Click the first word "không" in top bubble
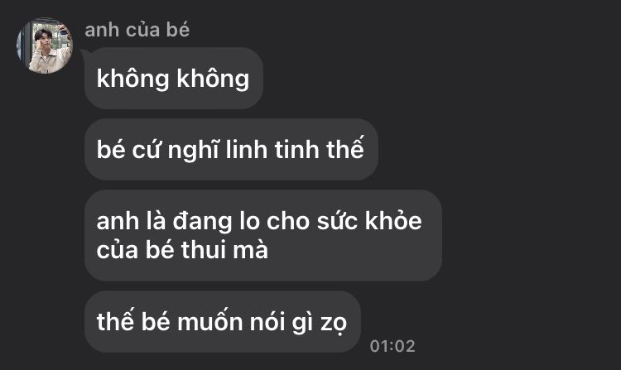Screen dimensions: 621x370 pyautogui.click(x=133, y=79)
